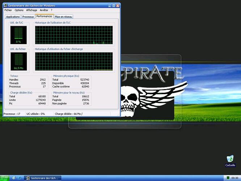The image size is (241, 181).
Task: Expand the Arrêter menu
Action: point(44,10)
